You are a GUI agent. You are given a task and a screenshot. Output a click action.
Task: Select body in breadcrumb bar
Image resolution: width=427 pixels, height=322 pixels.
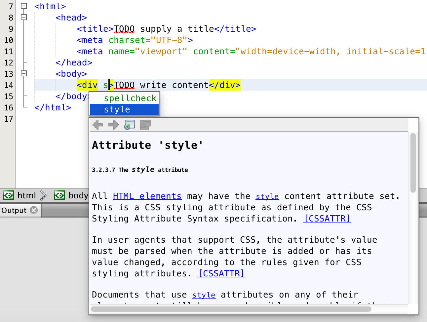[78, 195]
